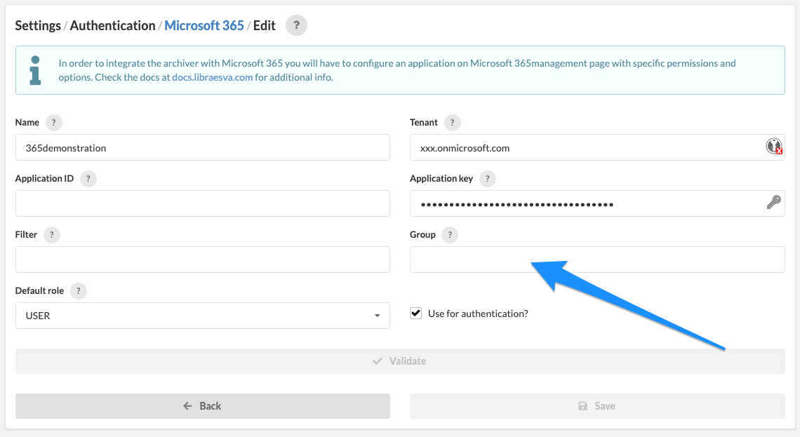
Task: Select the Filter text field
Action: [203, 260]
